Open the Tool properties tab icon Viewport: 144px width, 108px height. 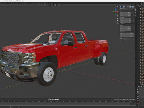pos(138,89)
